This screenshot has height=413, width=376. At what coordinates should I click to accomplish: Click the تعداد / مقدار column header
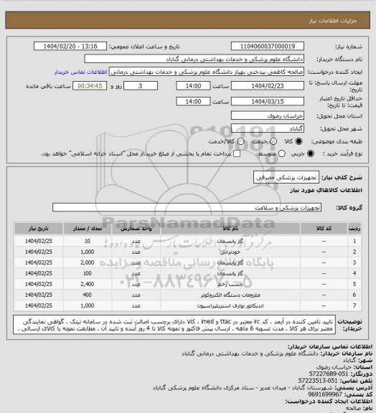click(88, 229)
